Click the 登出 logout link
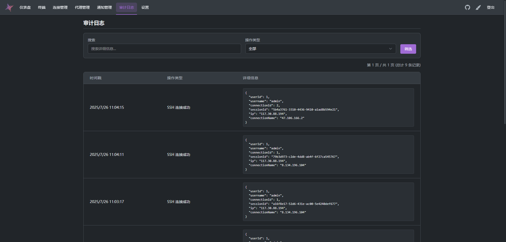The height and width of the screenshot is (242, 506). click(490, 7)
